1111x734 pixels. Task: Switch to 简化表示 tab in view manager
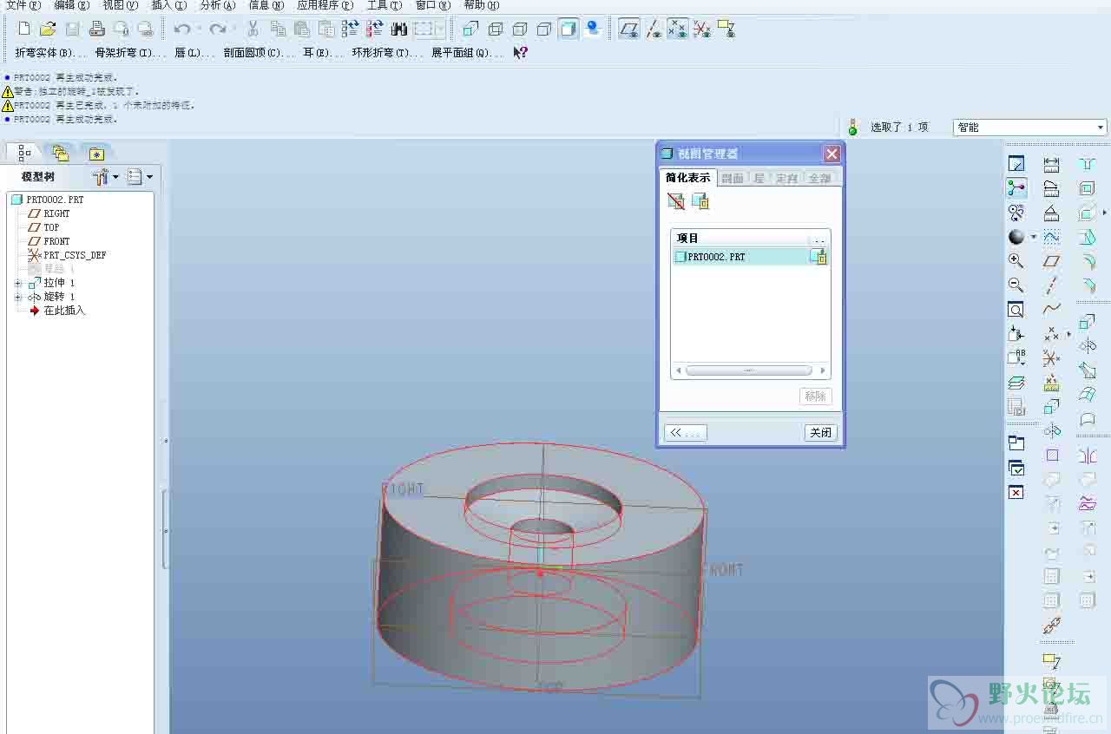click(x=687, y=178)
